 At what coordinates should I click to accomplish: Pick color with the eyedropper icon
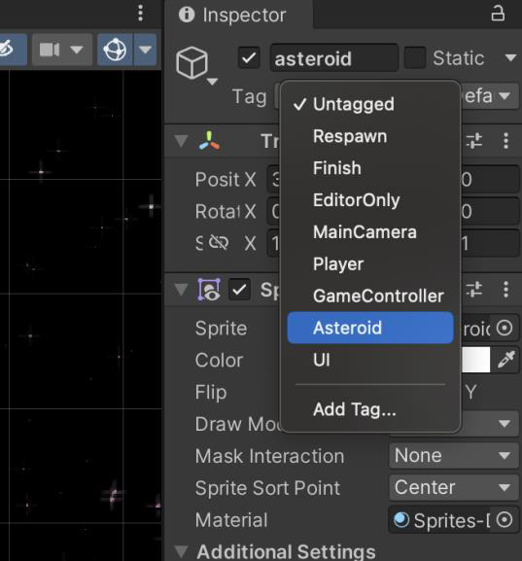[505, 360]
